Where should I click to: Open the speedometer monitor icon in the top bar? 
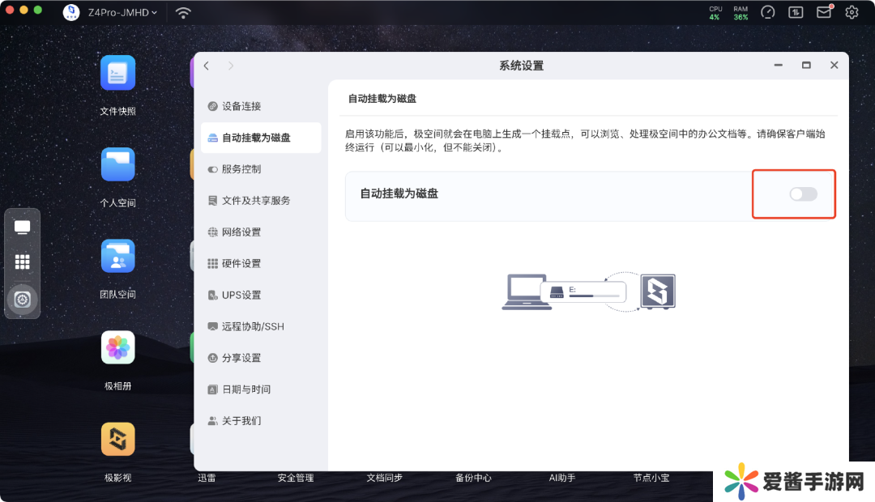click(x=768, y=12)
